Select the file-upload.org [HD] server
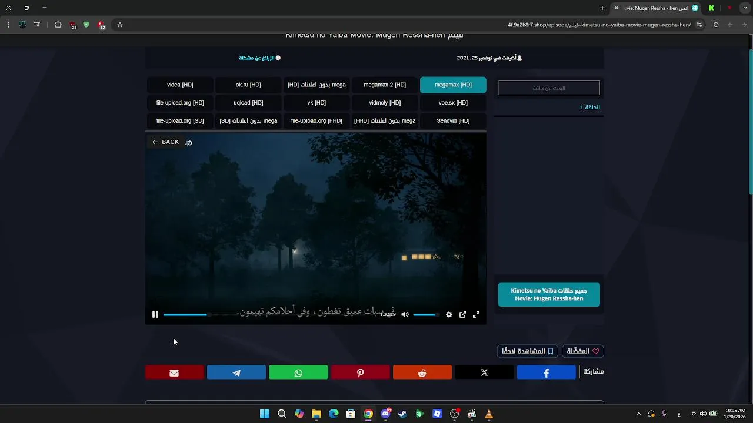 pyautogui.click(x=180, y=103)
